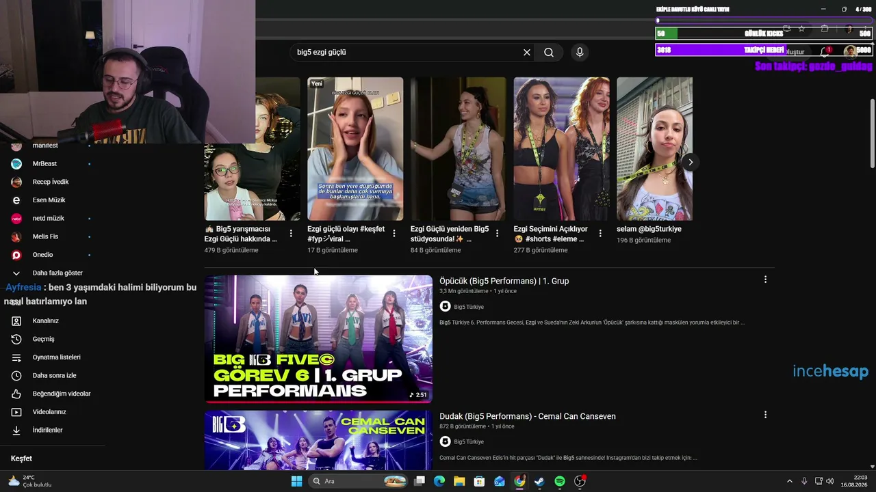Open options menu for Dudak video
Viewport: 876px width, 492px height.
(x=765, y=415)
